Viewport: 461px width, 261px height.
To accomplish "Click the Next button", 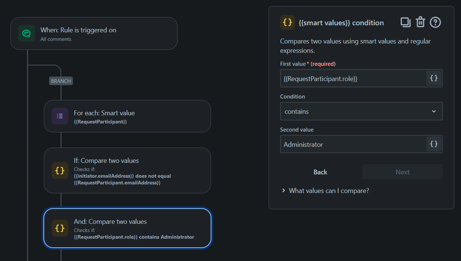I will (x=402, y=172).
